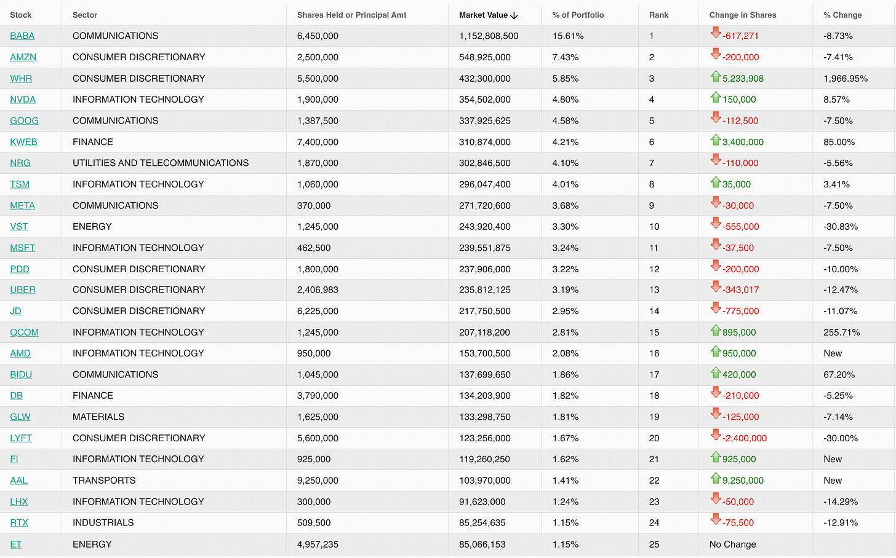This screenshot has width=896, height=558.
Task: Click the Shares Held or Principal Amt header
Action: (351, 15)
